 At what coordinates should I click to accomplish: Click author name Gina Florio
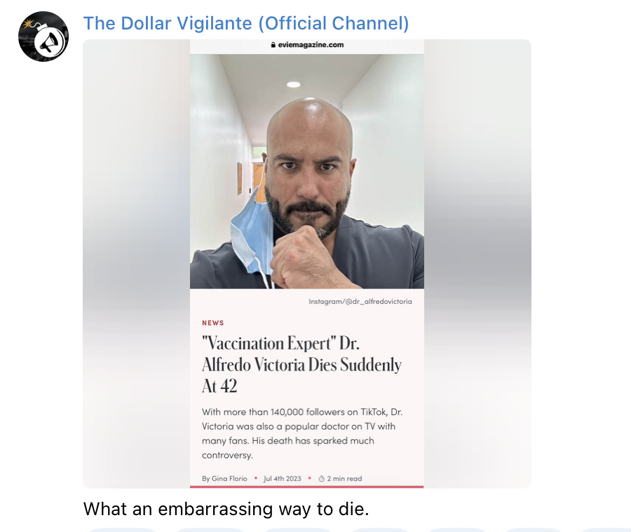coord(229,479)
